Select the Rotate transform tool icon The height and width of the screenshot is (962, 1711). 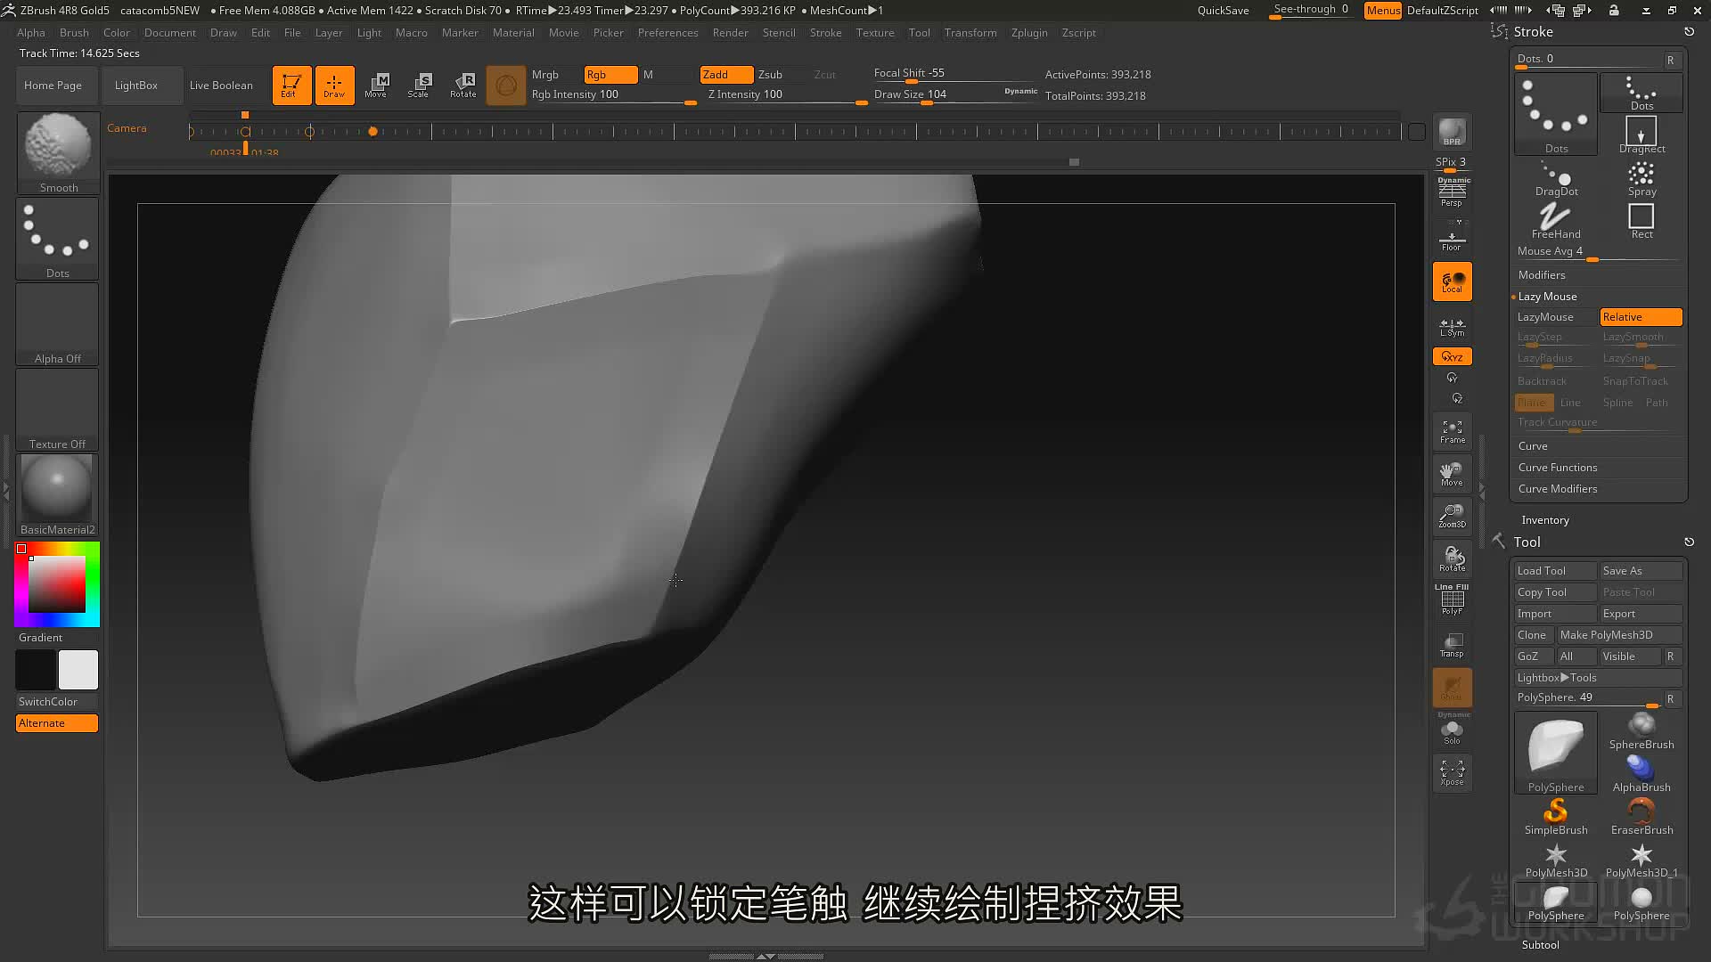pos(463,86)
